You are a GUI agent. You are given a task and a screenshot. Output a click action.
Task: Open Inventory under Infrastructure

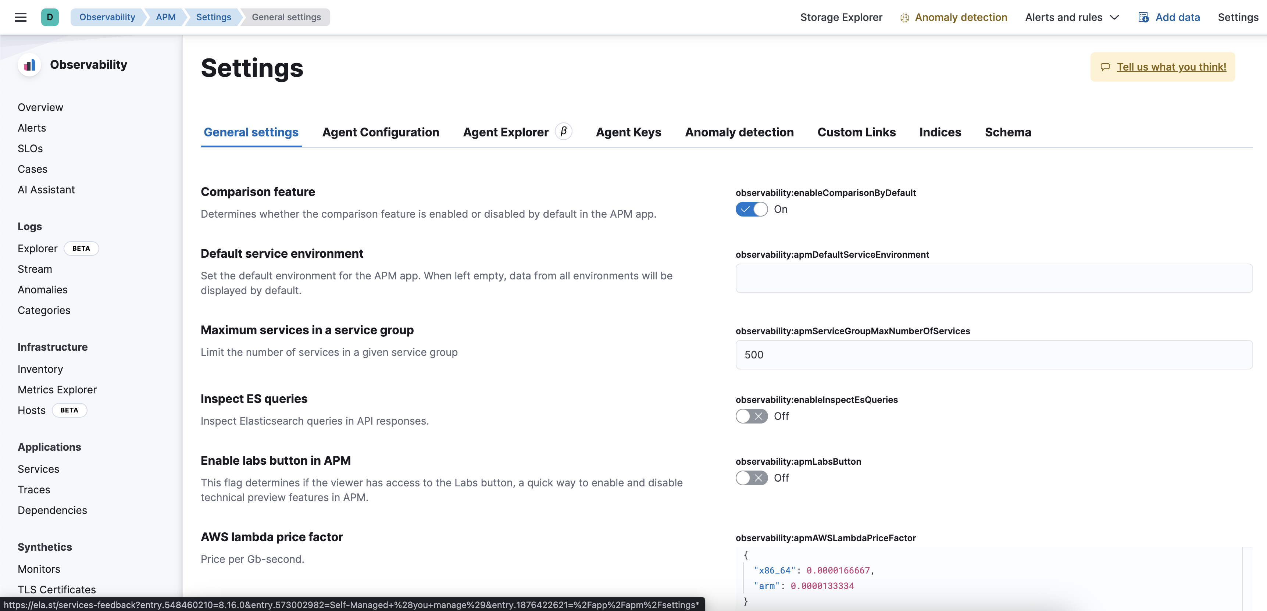(x=40, y=369)
